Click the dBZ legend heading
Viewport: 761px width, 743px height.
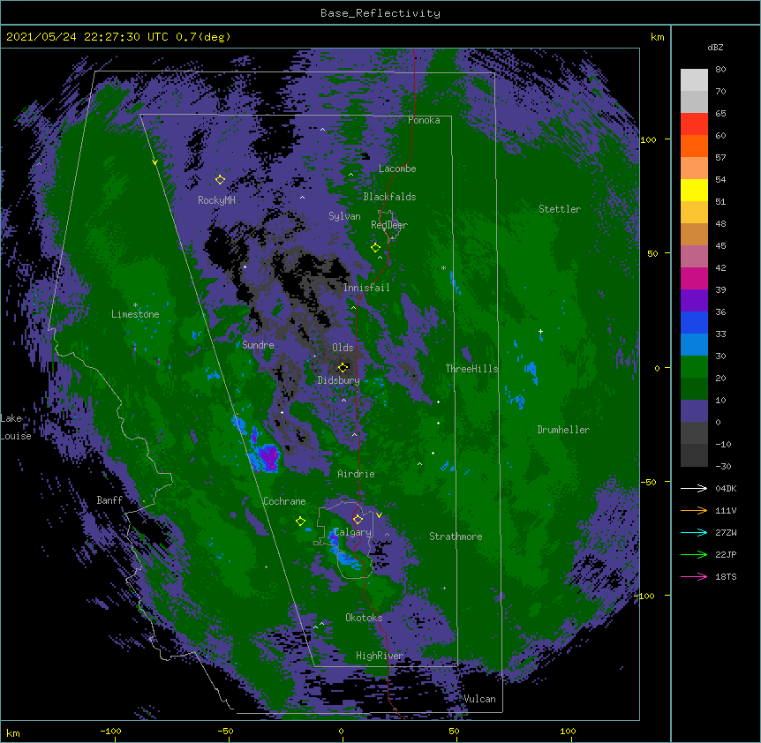point(715,47)
